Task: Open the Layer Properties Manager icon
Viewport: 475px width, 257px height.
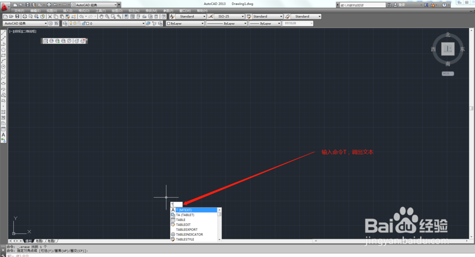Action: click(65, 23)
